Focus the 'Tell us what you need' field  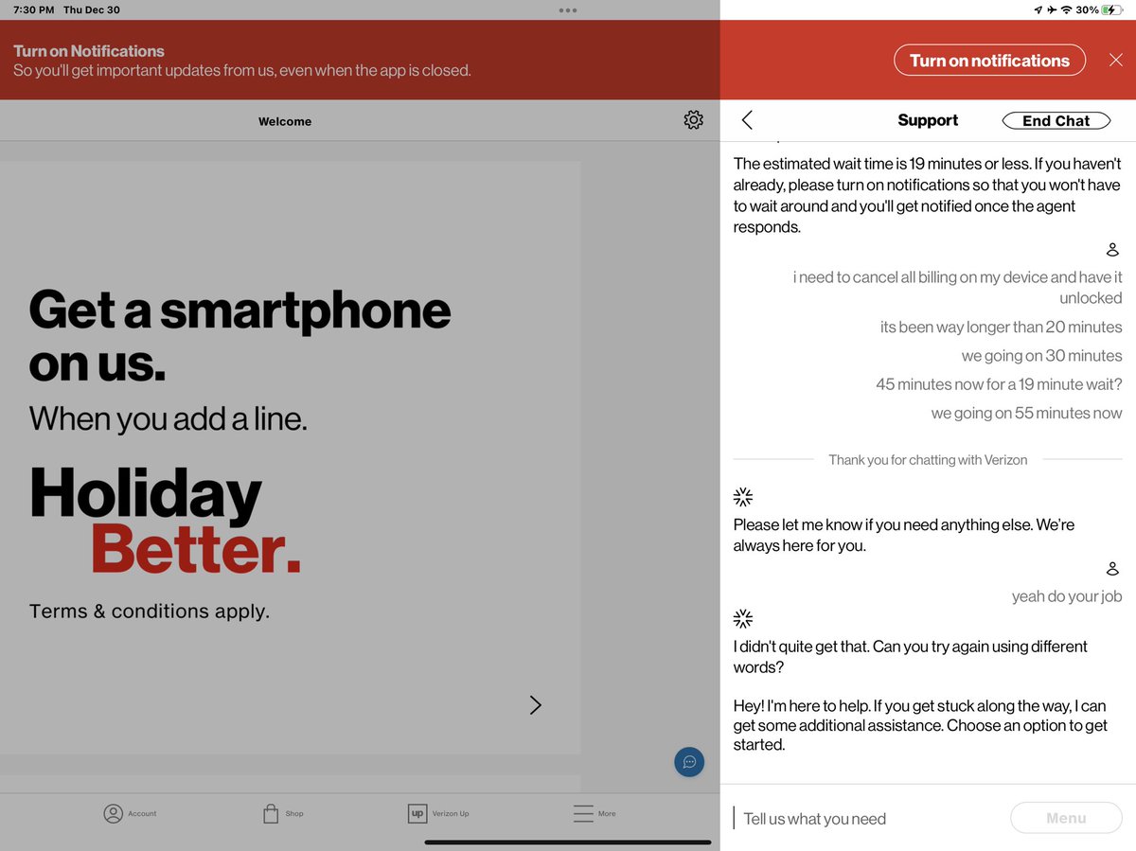[x=866, y=818]
